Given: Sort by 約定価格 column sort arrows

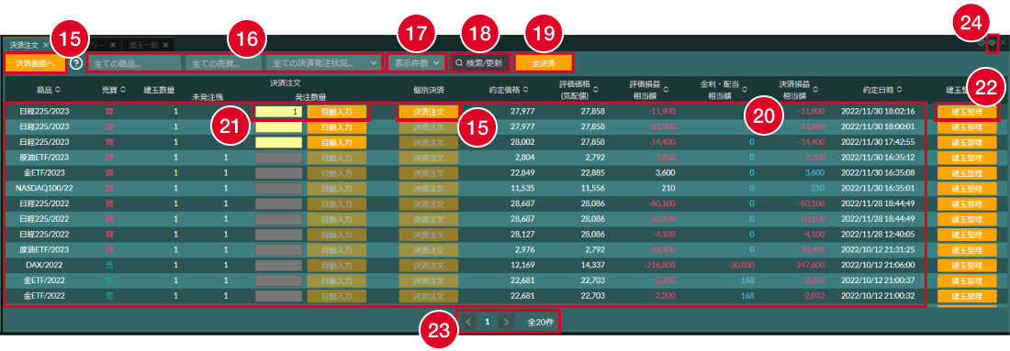Looking at the screenshot, I should tap(525, 89).
